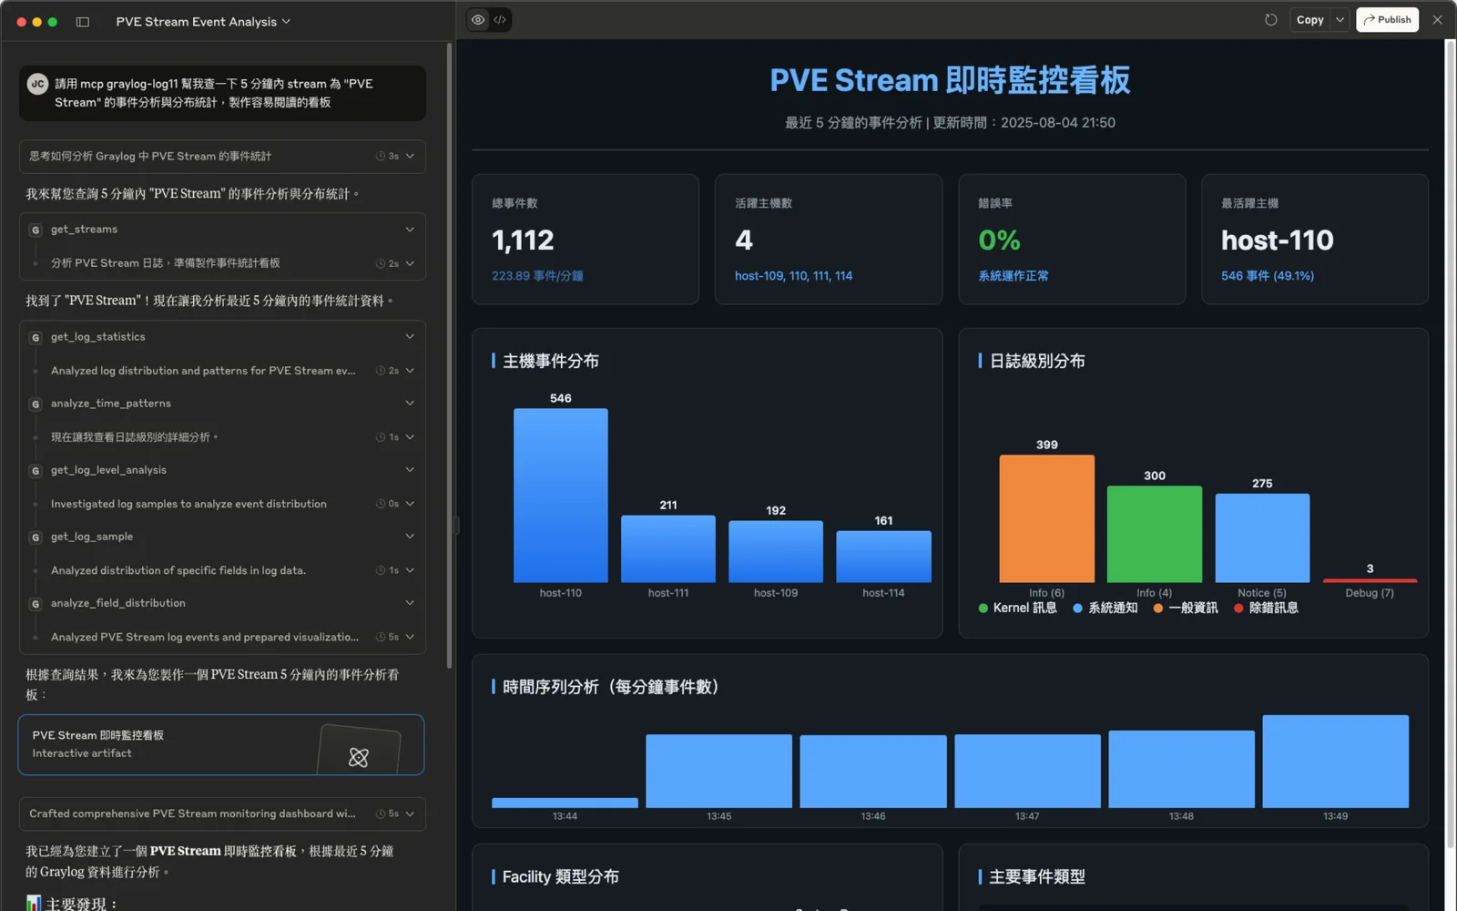The width and height of the screenshot is (1457, 911).
Task: Click the host-110 bar in host chart
Action: click(x=560, y=496)
